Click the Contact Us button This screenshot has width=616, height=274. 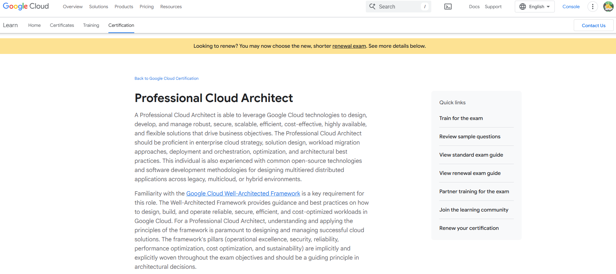[594, 26]
